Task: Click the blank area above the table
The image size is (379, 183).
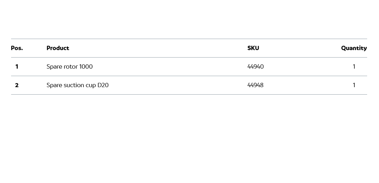Action: click(x=189, y=19)
